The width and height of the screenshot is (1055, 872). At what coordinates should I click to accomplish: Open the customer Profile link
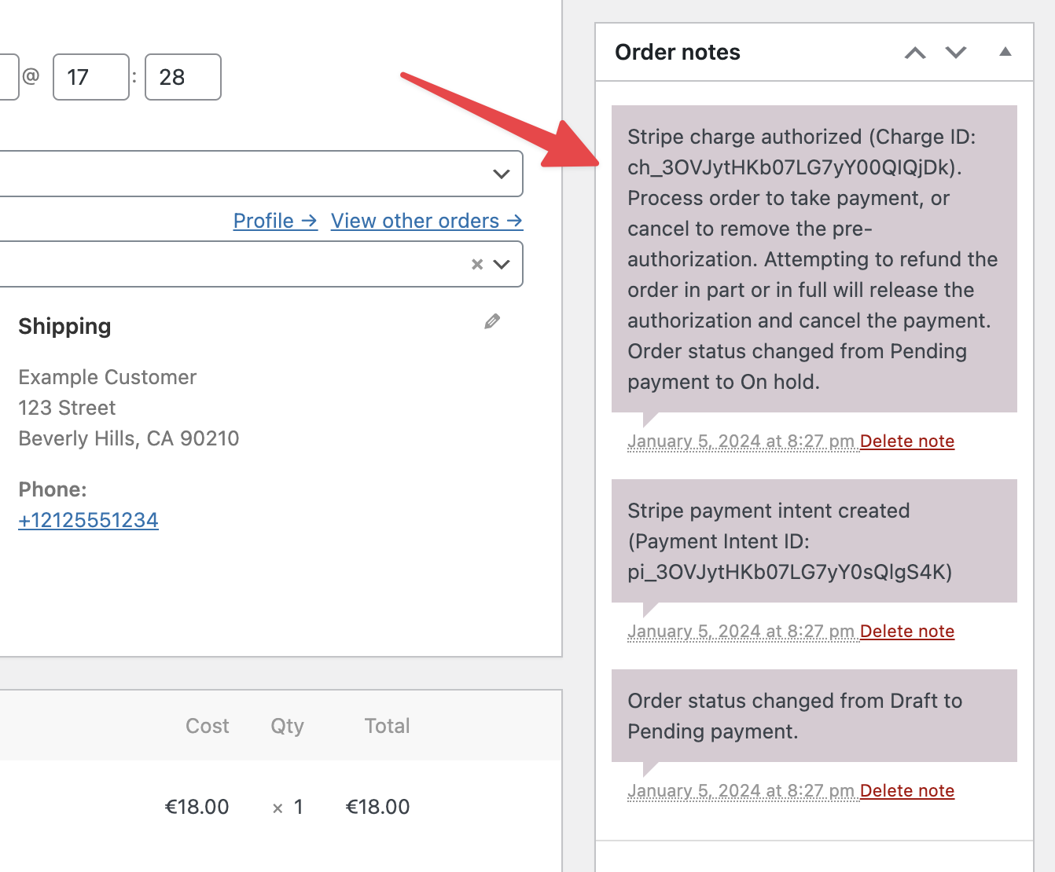274,221
